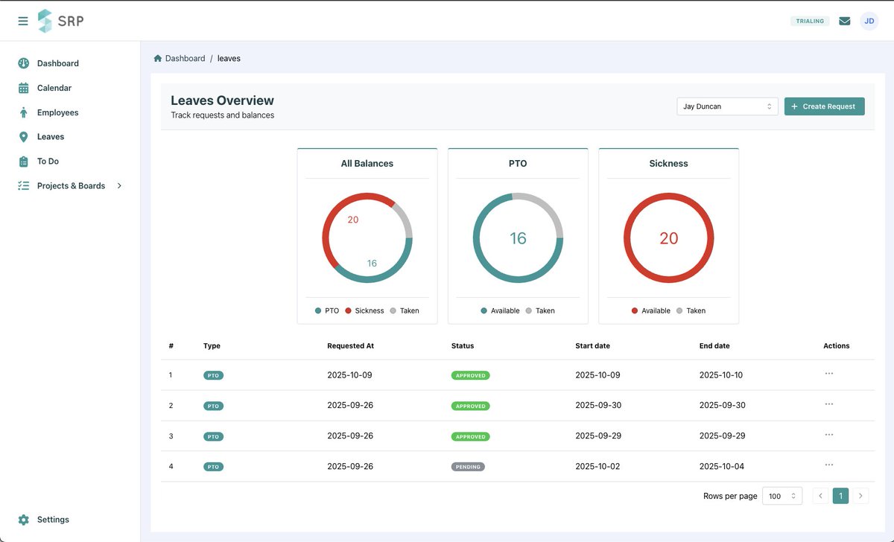Click start date 2025-09-30 cell
Screen dimensions: 894x542
[x=598, y=406]
